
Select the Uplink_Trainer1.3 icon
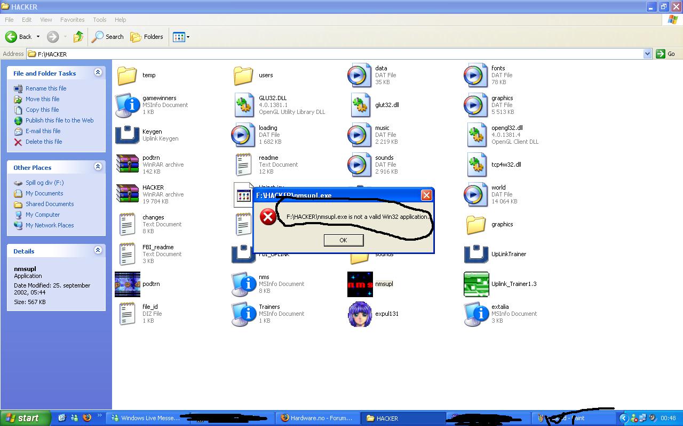tap(476, 284)
